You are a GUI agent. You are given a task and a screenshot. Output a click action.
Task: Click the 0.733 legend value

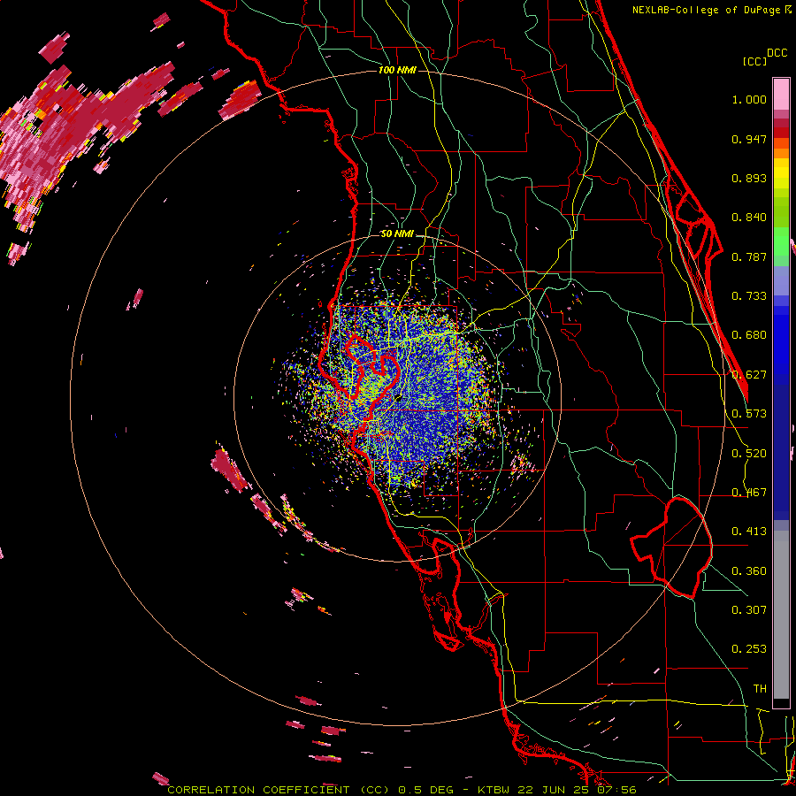point(749,296)
